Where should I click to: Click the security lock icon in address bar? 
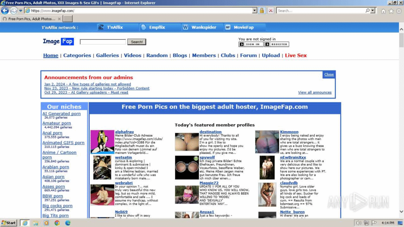[x=262, y=11]
